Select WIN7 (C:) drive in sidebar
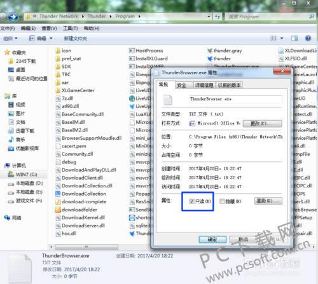Viewport: 318px width, 284px height. 23,175
